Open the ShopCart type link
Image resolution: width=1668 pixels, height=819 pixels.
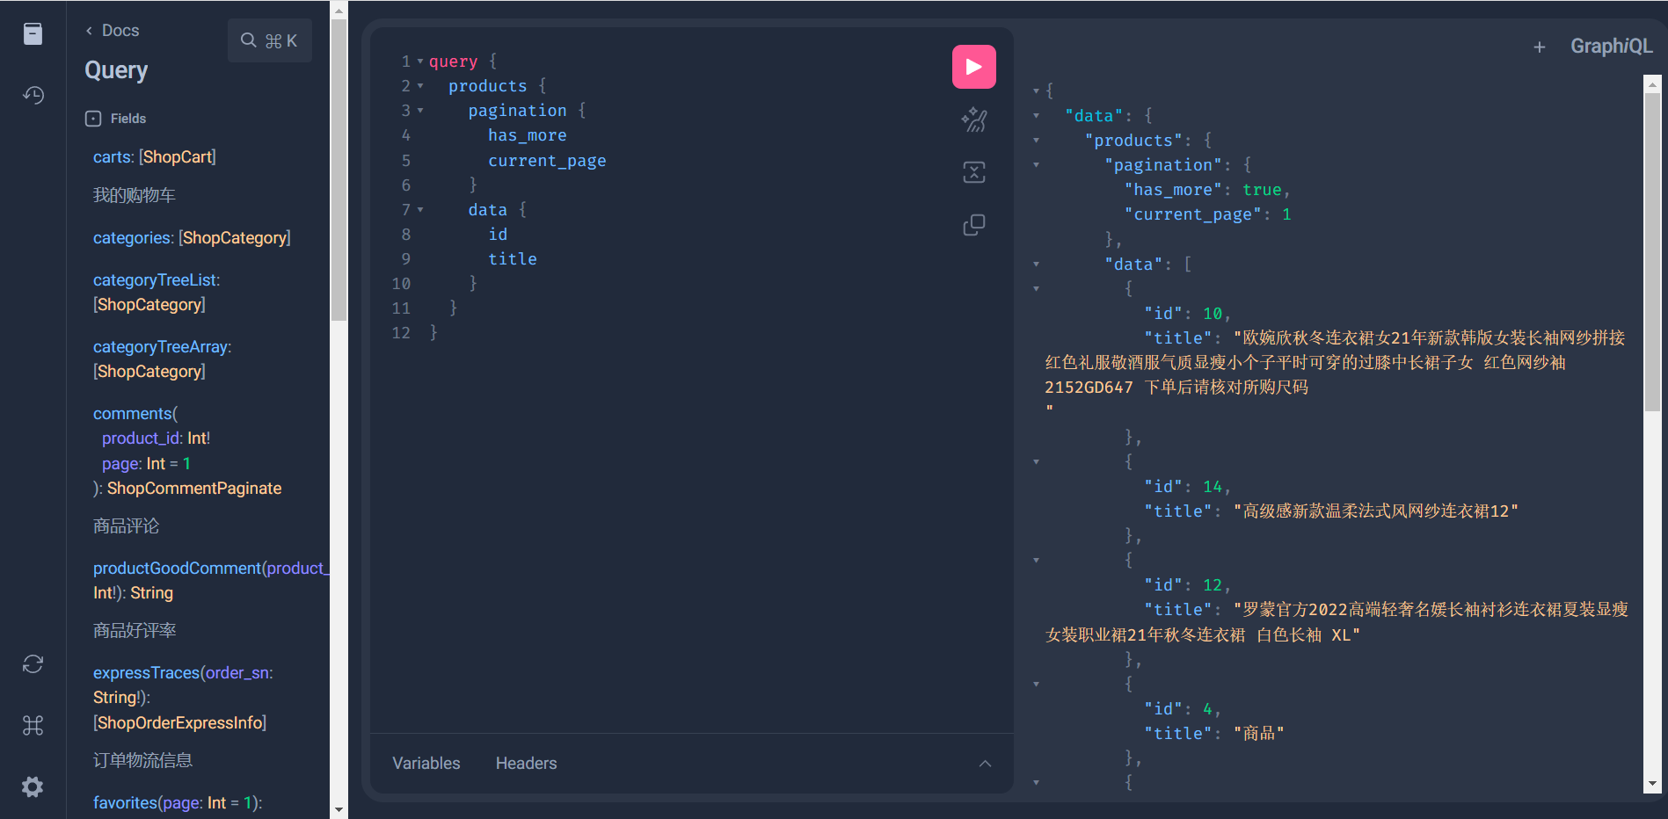(x=178, y=157)
